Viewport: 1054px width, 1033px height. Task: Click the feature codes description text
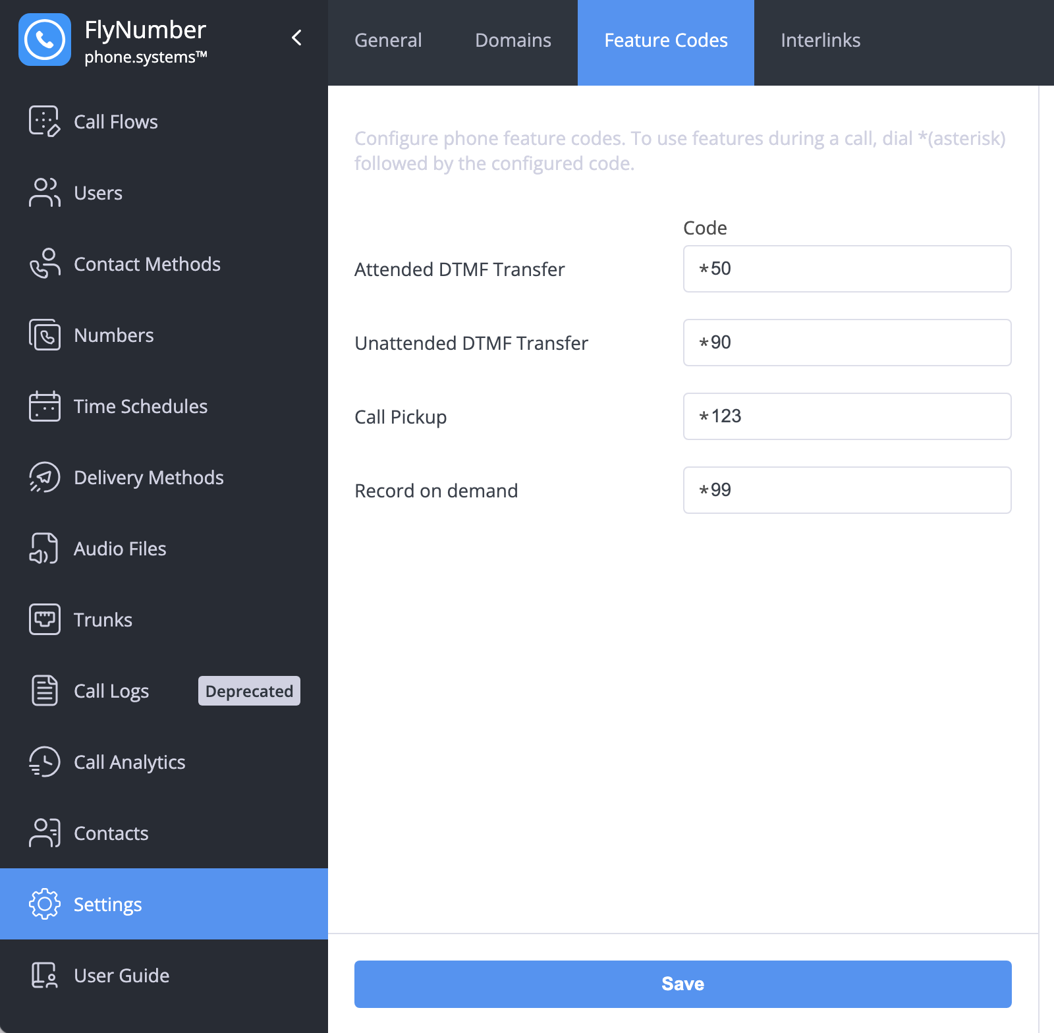pyautogui.click(x=680, y=151)
